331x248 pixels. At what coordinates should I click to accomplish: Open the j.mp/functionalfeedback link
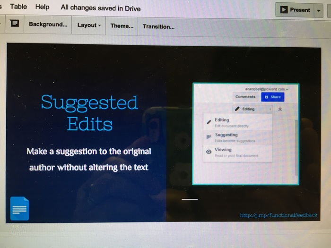(x=279, y=215)
